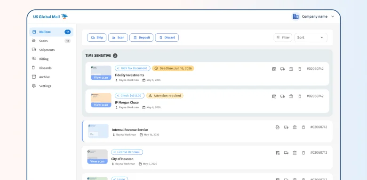Click the Ship button in toolbar
This screenshot has height=180, width=367.
96,37
